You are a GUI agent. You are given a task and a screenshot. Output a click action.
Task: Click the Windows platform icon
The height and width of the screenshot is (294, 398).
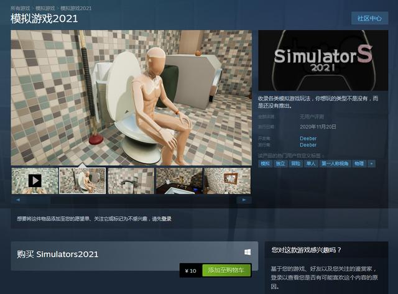(248, 252)
